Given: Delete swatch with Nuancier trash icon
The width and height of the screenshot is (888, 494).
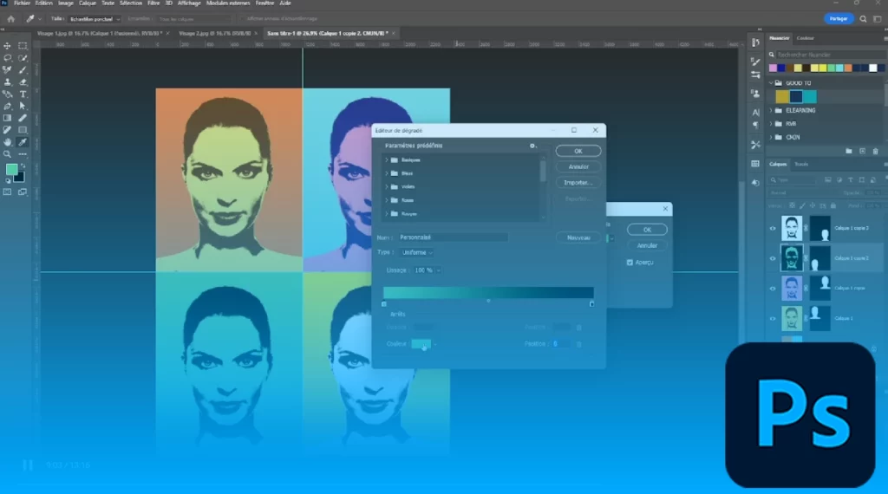Looking at the screenshot, I should coord(876,151).
